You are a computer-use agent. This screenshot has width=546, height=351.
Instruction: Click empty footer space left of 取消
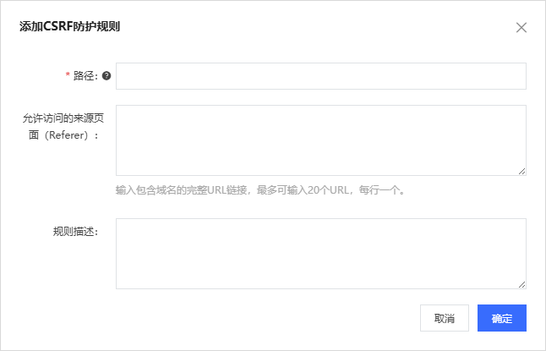(254, 319)
